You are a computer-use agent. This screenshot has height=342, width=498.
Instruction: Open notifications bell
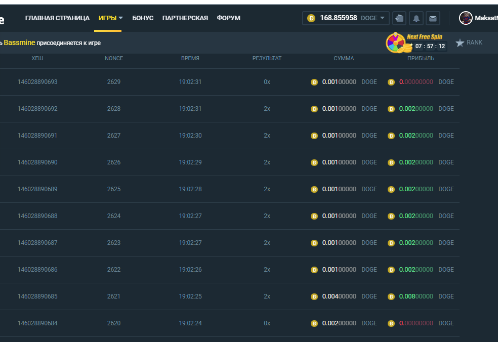(416, 18)
